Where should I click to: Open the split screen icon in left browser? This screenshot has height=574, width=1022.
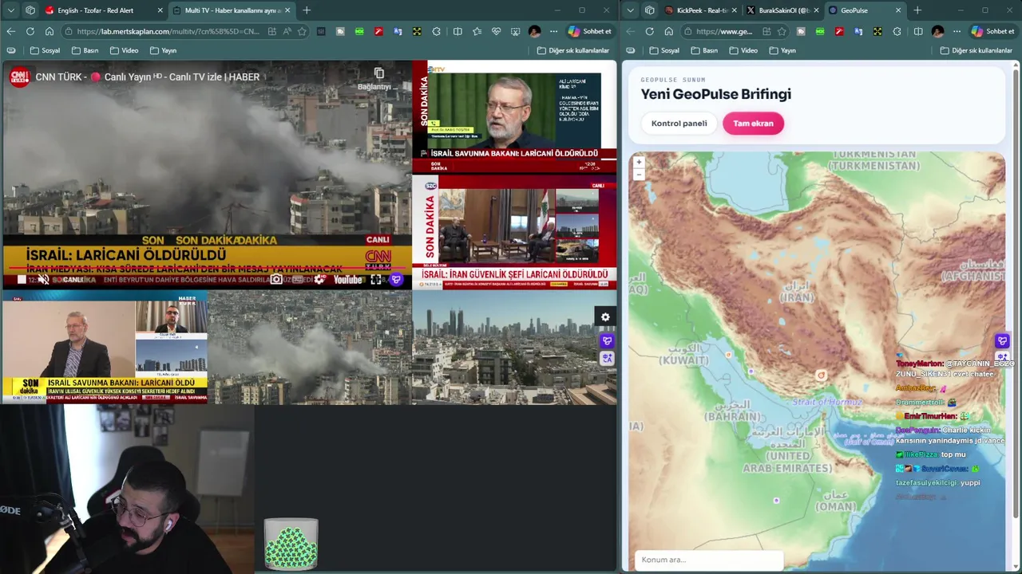point(458,31)
